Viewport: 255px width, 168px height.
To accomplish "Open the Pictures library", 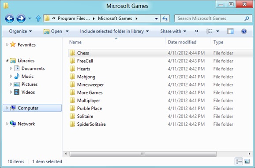I will tap(30, 84).
